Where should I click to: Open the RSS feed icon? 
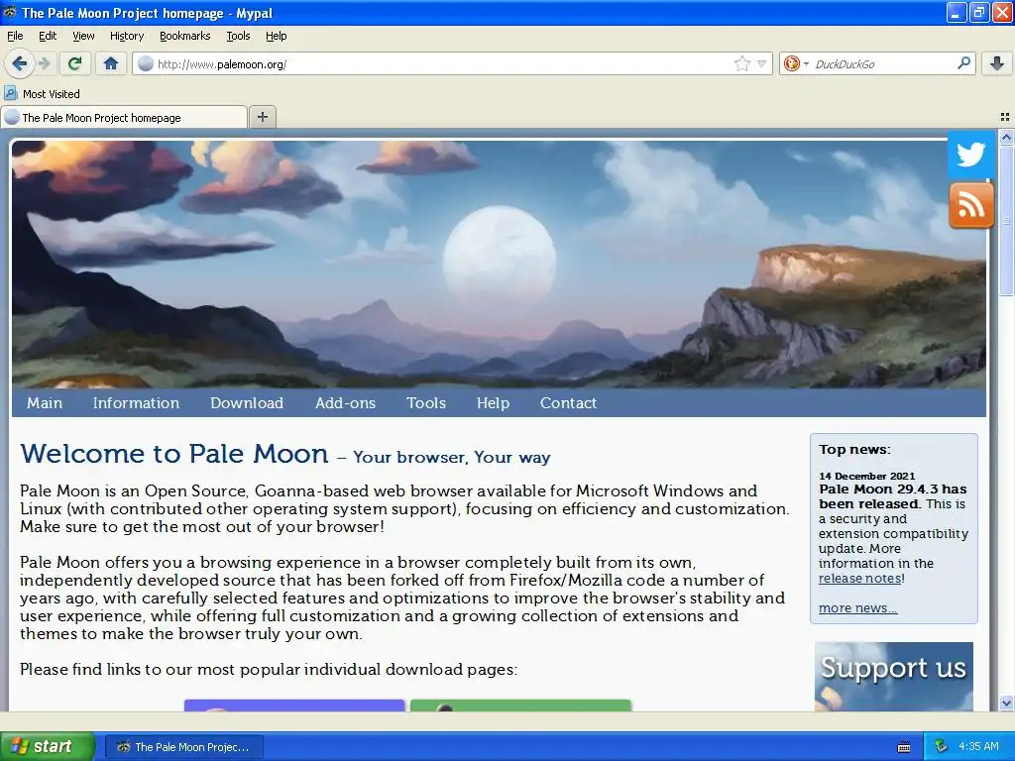coord(970,205)
